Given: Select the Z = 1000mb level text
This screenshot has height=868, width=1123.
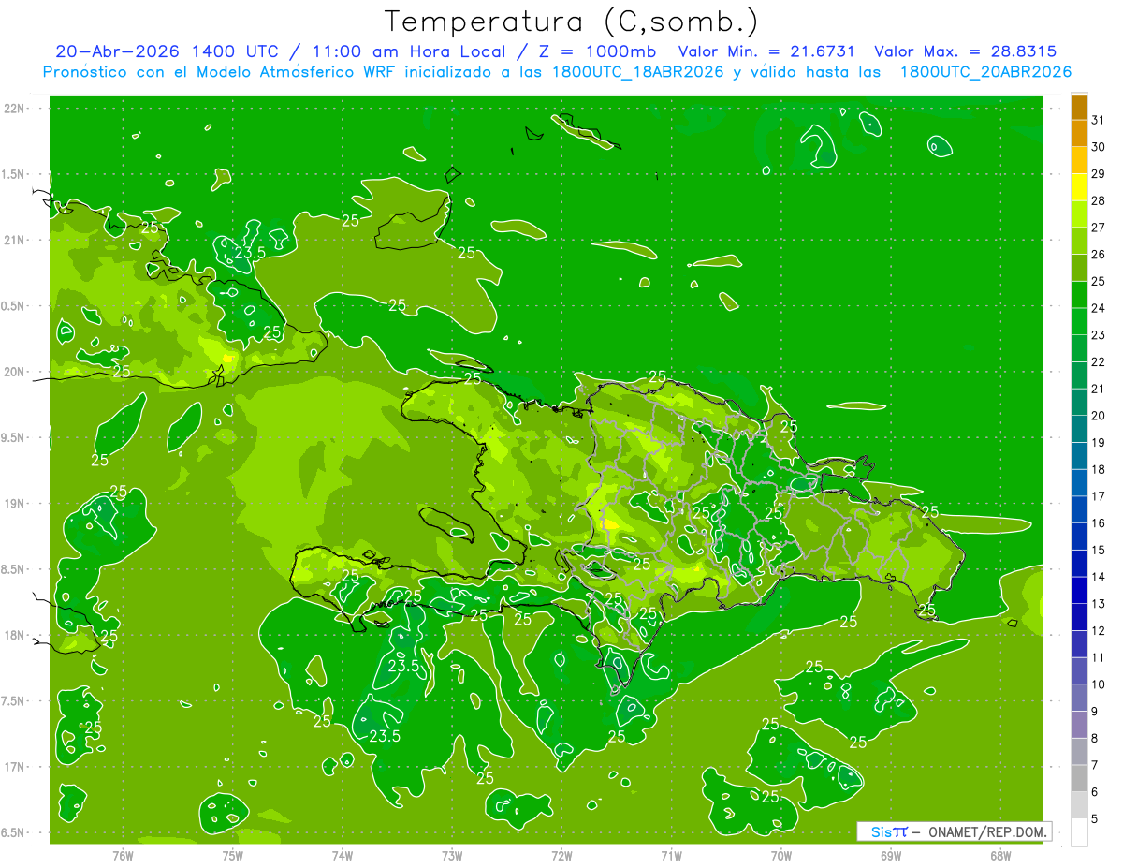Looking at the screenshot, I should point(598,51).
